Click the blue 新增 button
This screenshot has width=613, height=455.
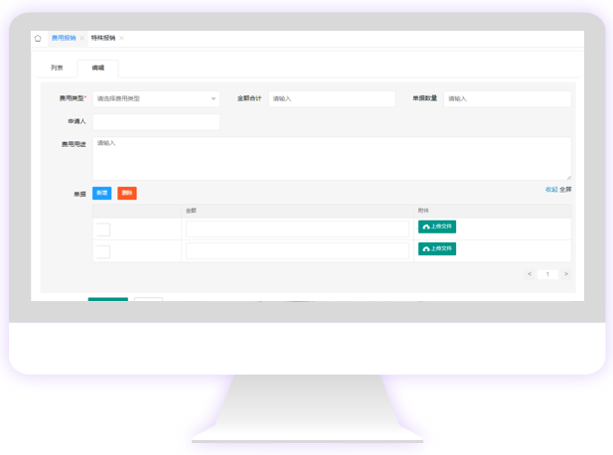coord(101,193)
